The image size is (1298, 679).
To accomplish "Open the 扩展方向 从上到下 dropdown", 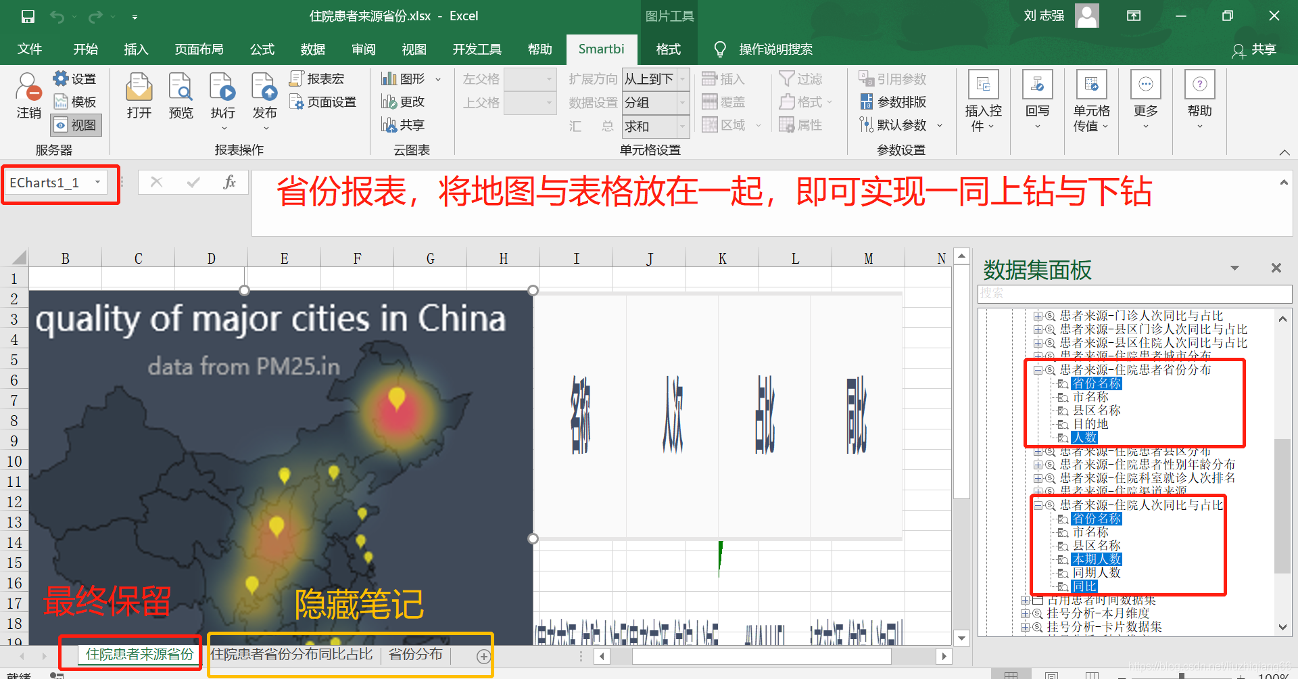I will tap(682, 80).
